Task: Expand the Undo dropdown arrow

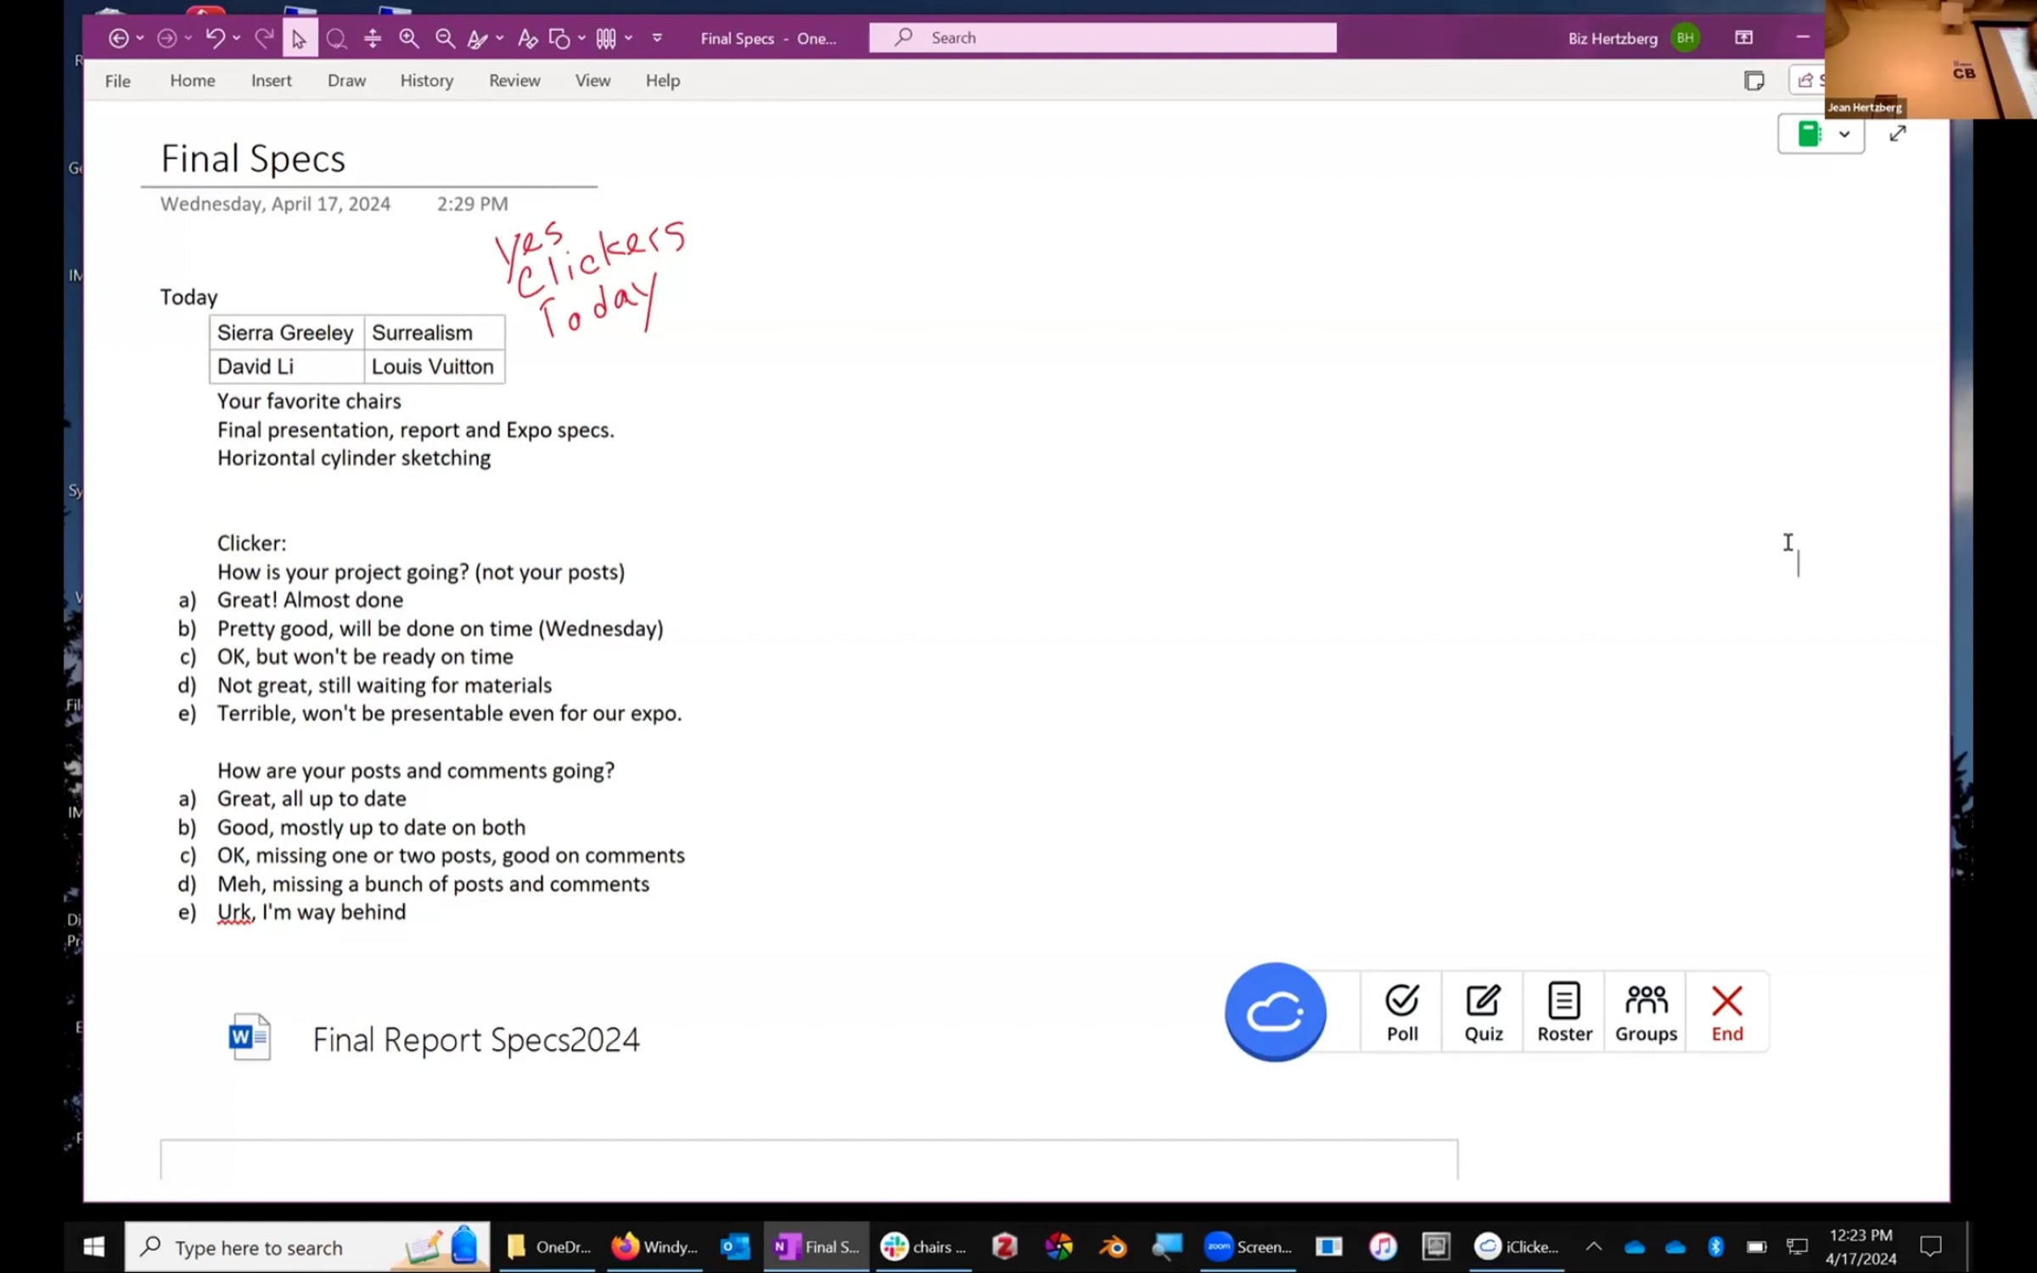Action: pos(237,38)
